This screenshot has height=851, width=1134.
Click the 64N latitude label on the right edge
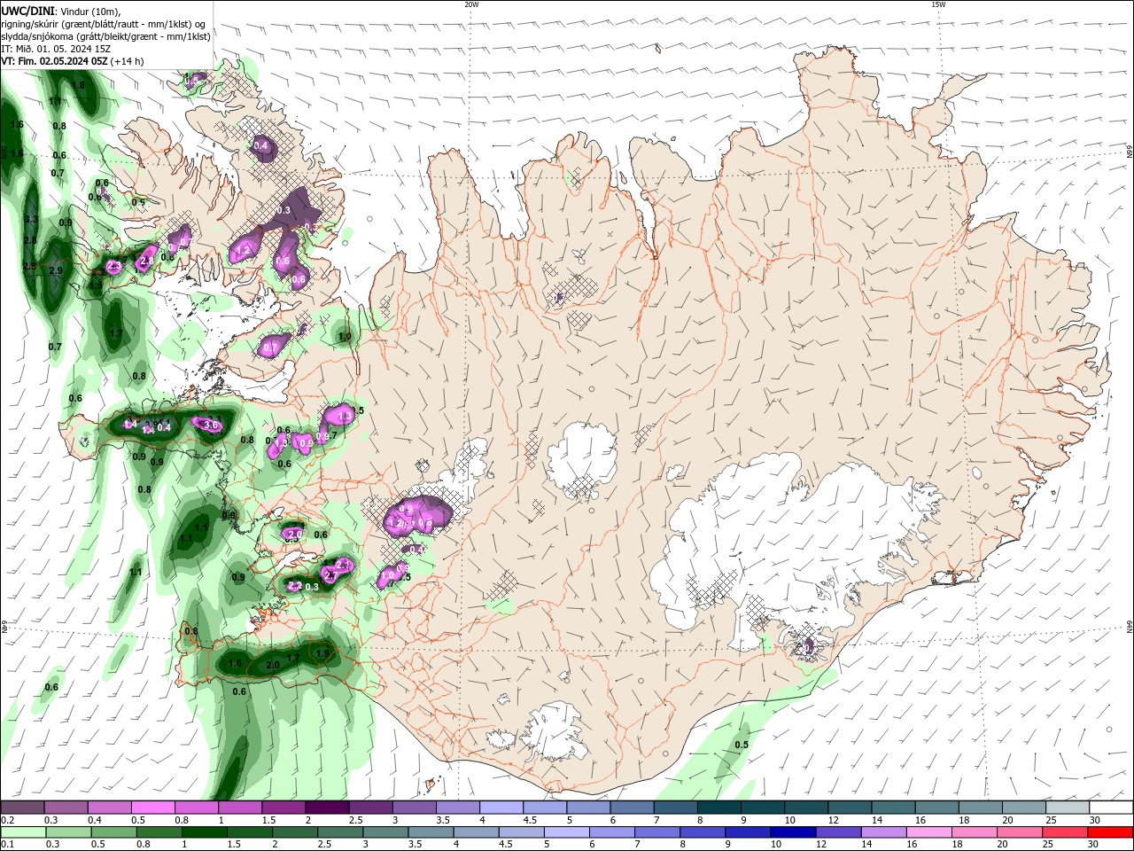[x=1129, y=628]
